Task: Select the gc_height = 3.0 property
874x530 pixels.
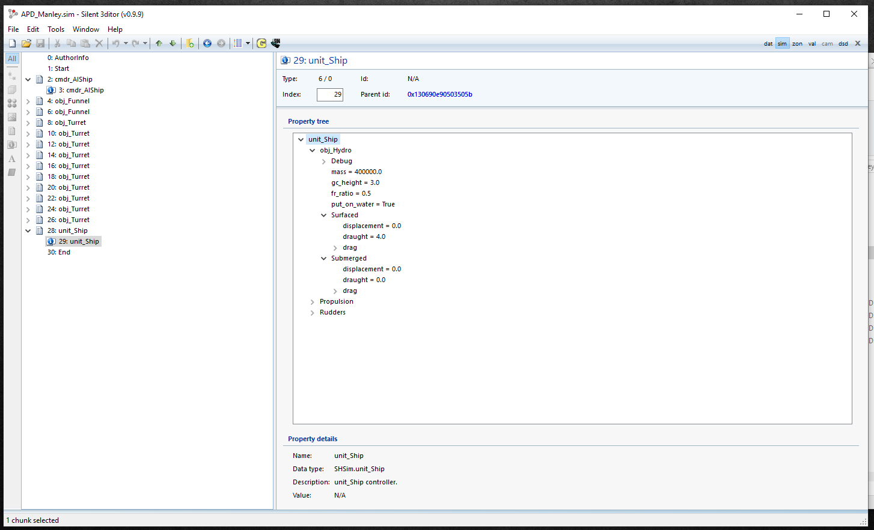Action: 355,182
